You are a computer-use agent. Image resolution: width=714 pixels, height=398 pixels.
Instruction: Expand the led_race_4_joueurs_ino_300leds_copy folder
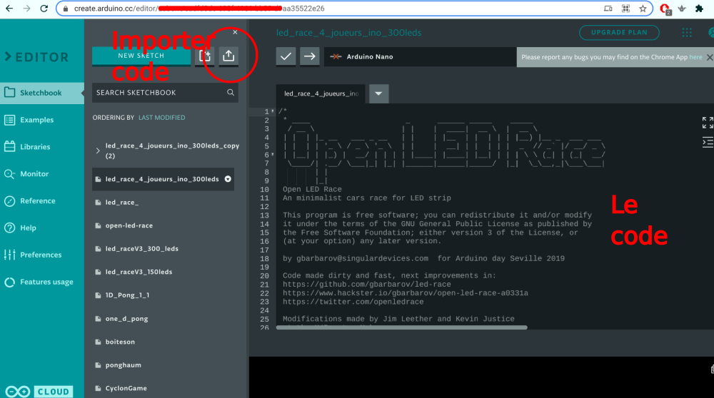98,150
